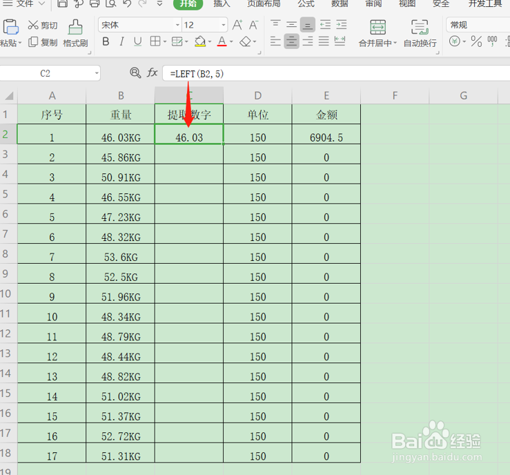Click the red font color A

222,41
